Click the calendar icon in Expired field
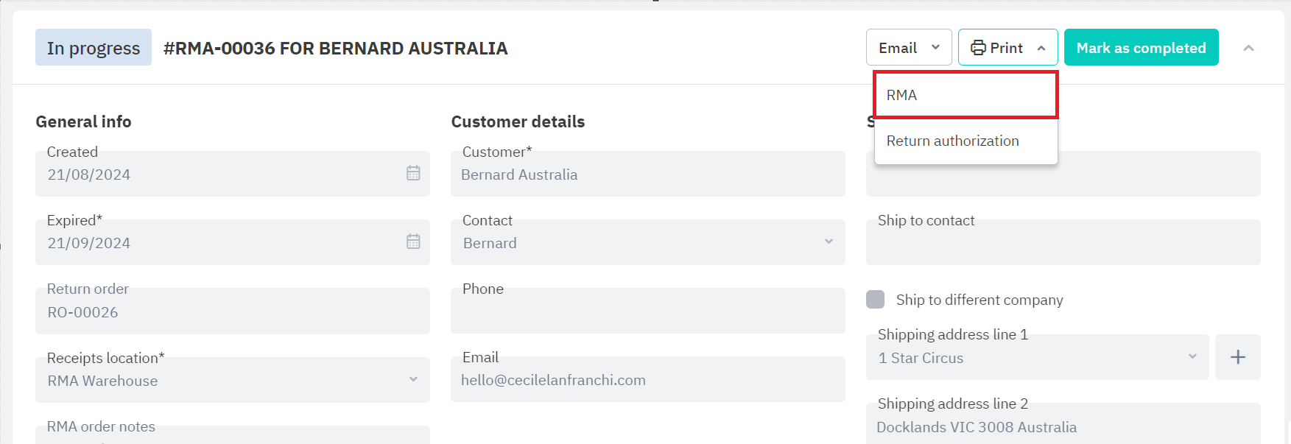The width and height of the screenshot is (1291, 444). pos(413,242)
